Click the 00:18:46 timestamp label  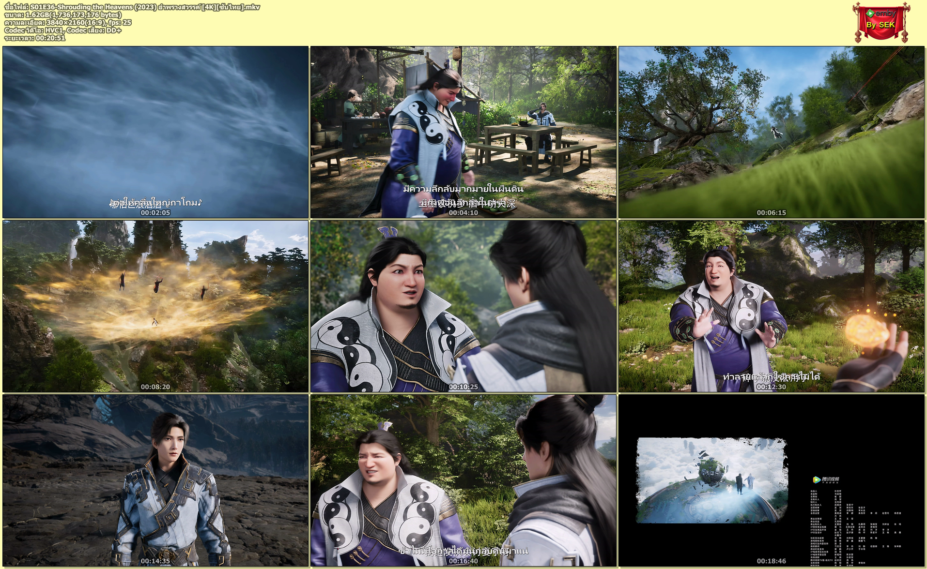pyautogui.click(x=772, y=561)
